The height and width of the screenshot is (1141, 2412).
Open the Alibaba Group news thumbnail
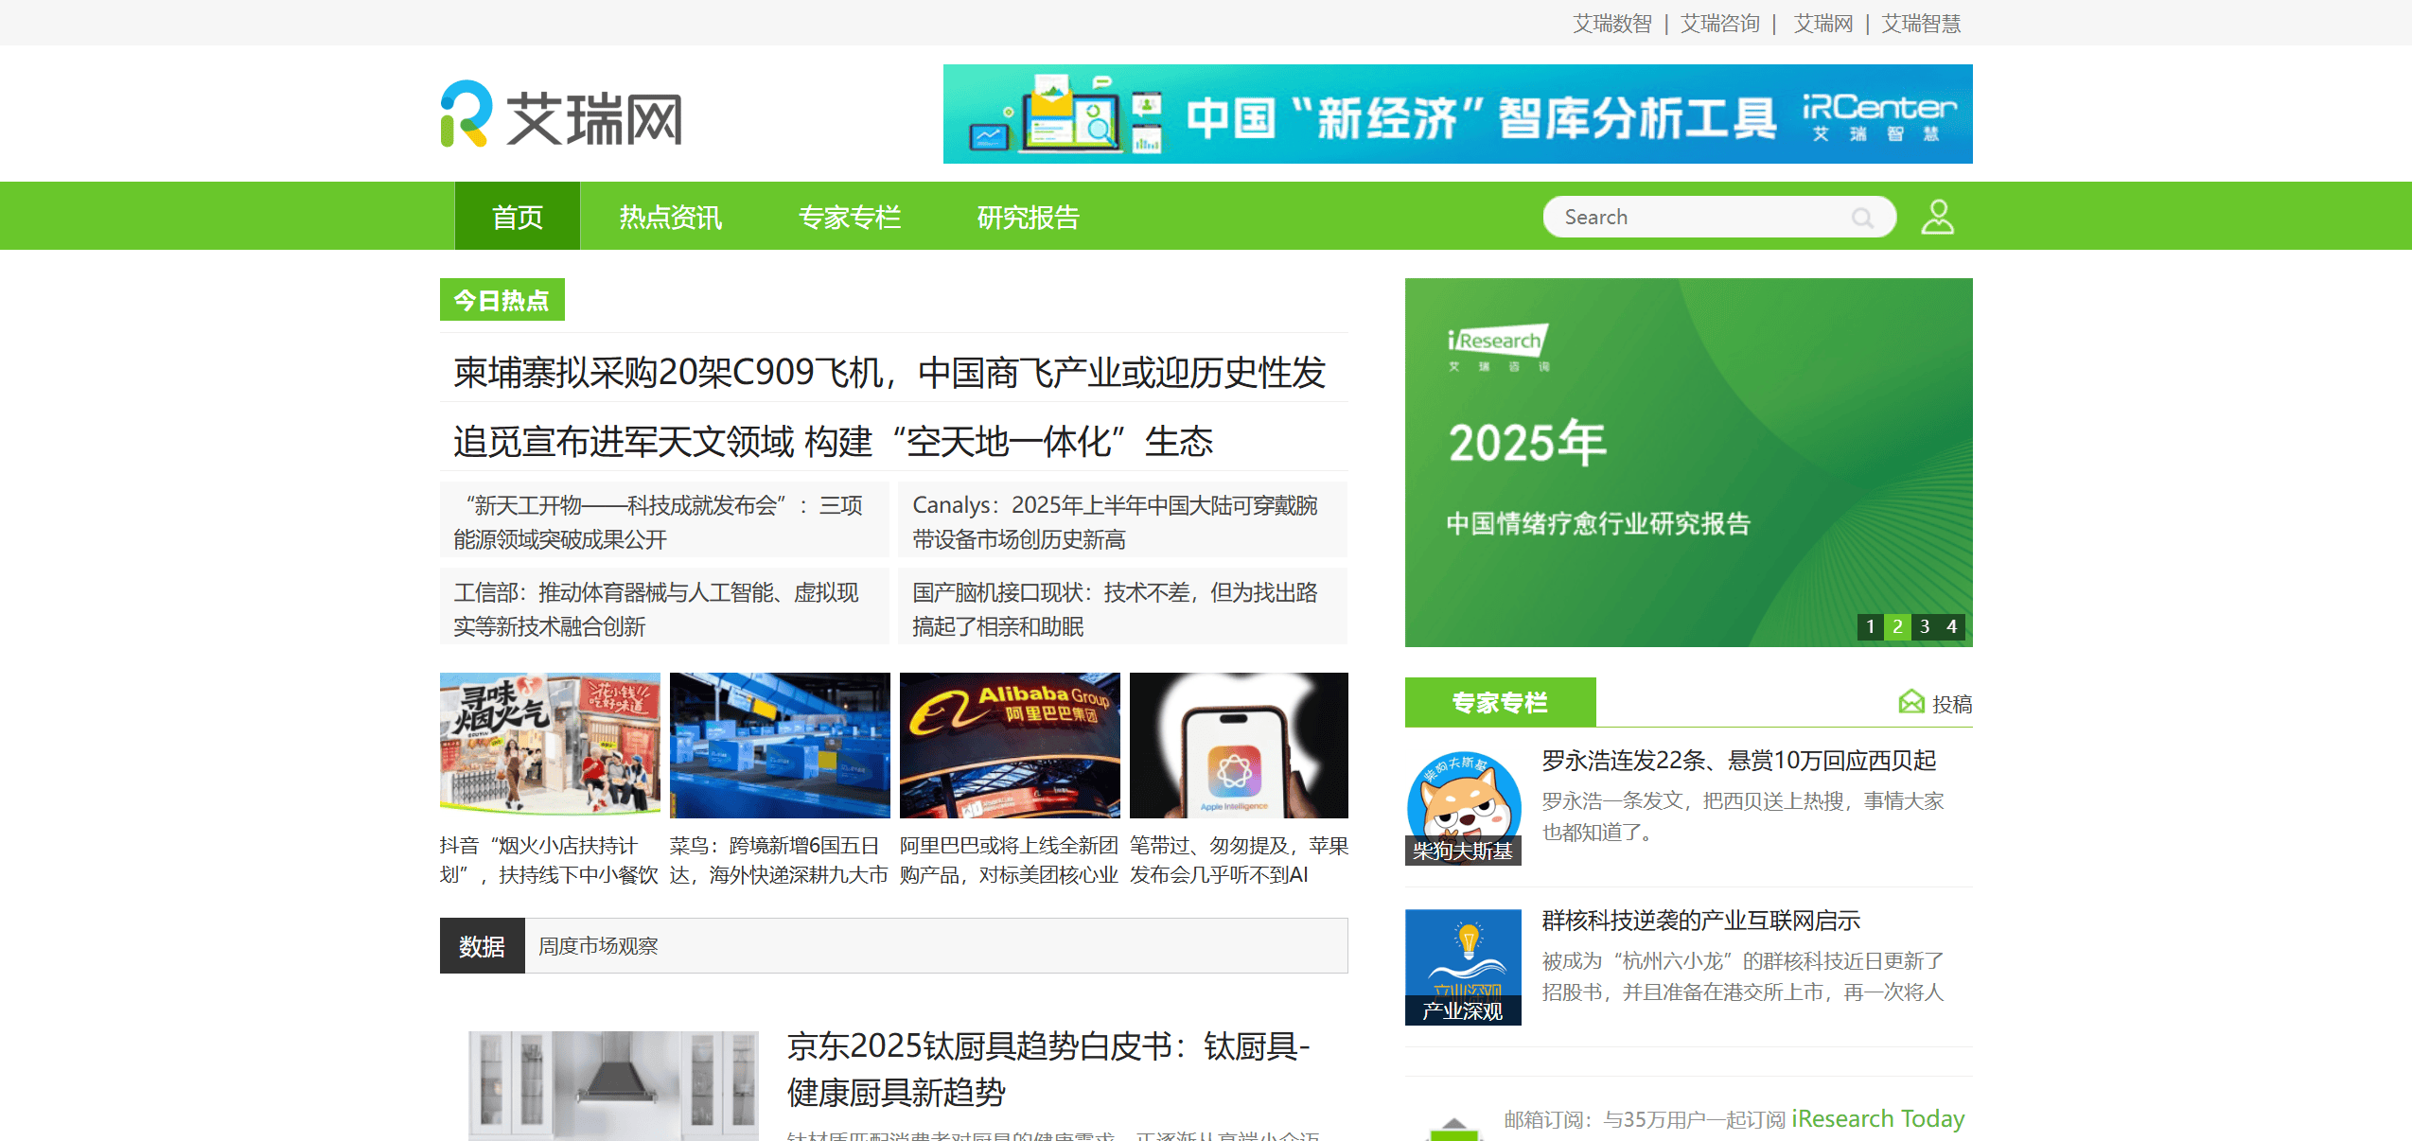pos(1009,745)
